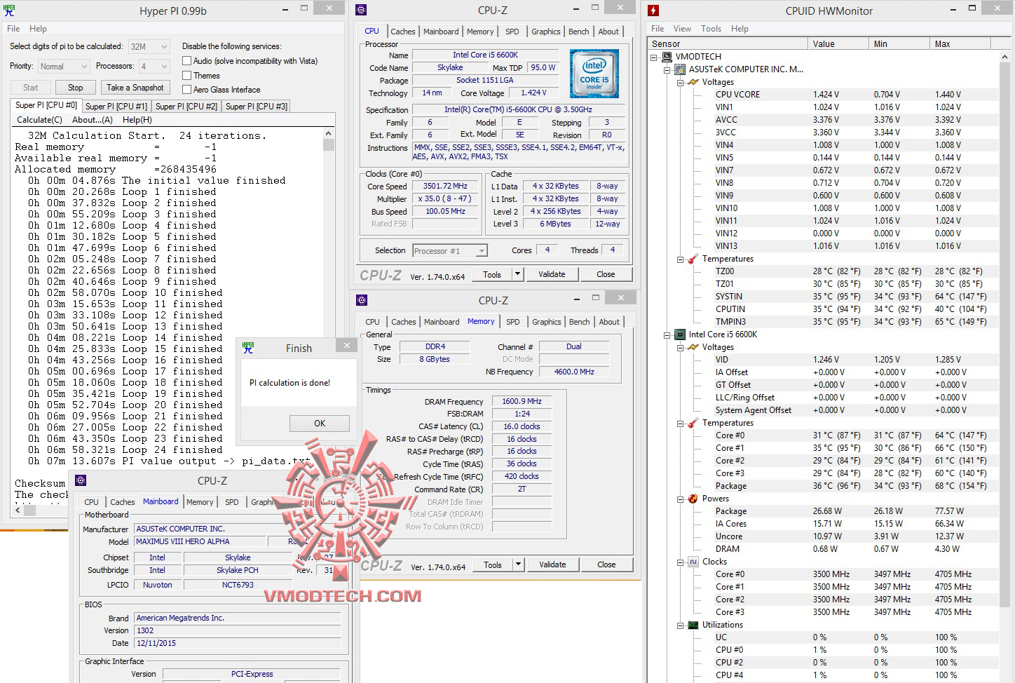Screen dimensions: 1015x683
Task: Collapse the Intel Core i5 6600K tree node
Action: coord(667,334)
